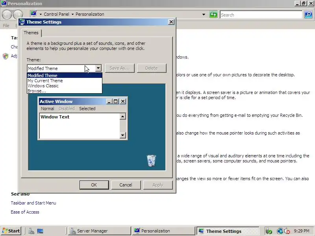Click the preview Active Window maximize button
This screenshot has width=315, height=236.
(x=115, y=101)
